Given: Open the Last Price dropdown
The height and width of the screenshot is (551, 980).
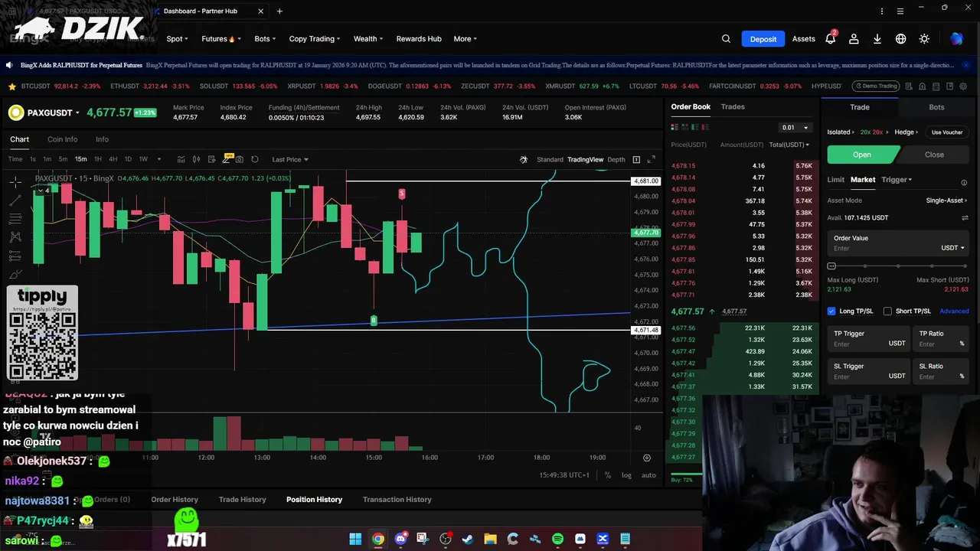Looking at the screenshot, I should click(x=290, y=159).
